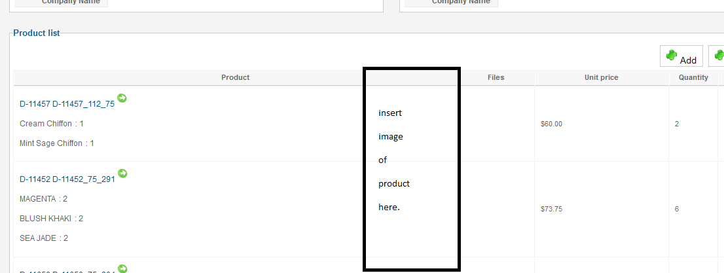This screenshot has height=273, width=724.
Task: Select the $73.75 unit price cell
Action: click(551, 209)
